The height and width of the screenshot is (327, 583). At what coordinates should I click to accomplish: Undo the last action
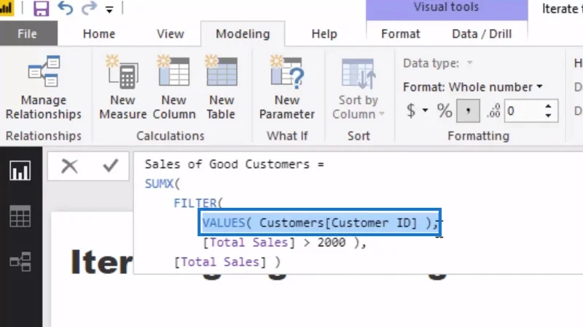coord(66,8)
